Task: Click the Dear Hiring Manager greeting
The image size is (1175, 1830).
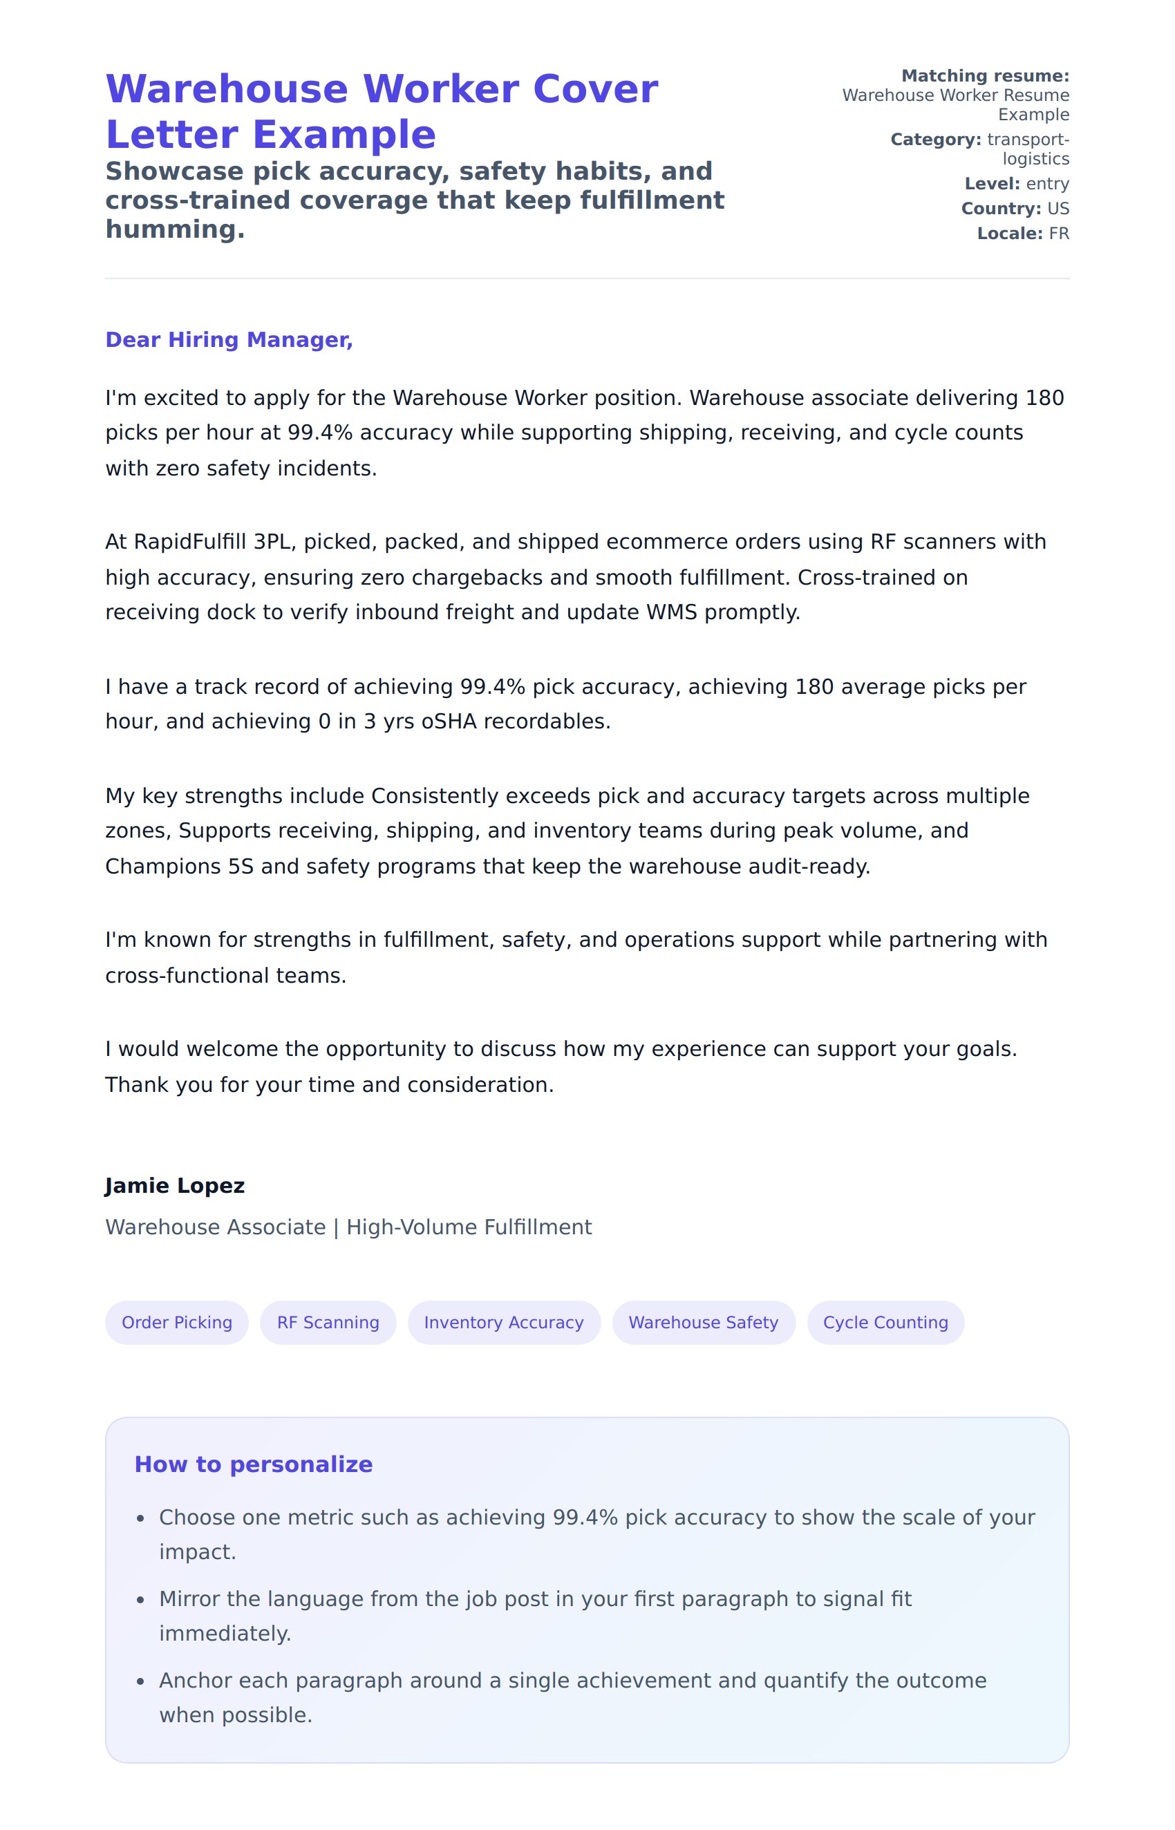Action: click(x=229, y=339)
